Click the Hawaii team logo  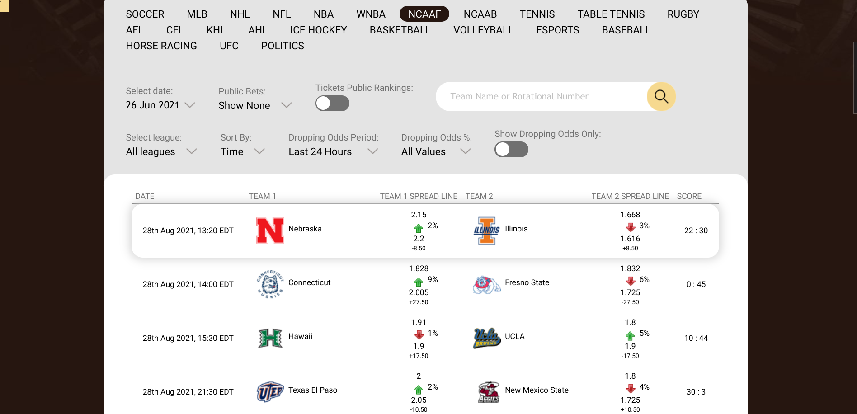tap(270, 338)
